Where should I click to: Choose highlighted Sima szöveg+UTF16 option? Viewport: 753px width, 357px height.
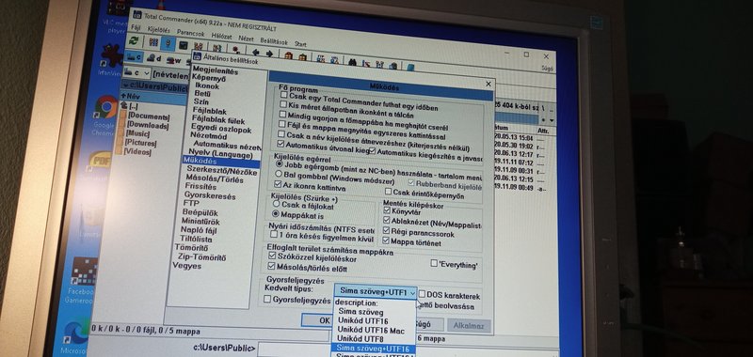pyautogui.click(x=373, y=349)
